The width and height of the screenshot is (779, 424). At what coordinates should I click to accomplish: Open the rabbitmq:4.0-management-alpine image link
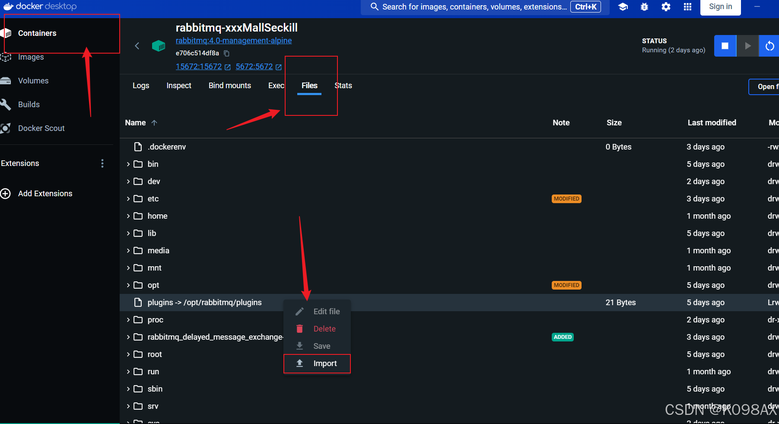[234, 40]
